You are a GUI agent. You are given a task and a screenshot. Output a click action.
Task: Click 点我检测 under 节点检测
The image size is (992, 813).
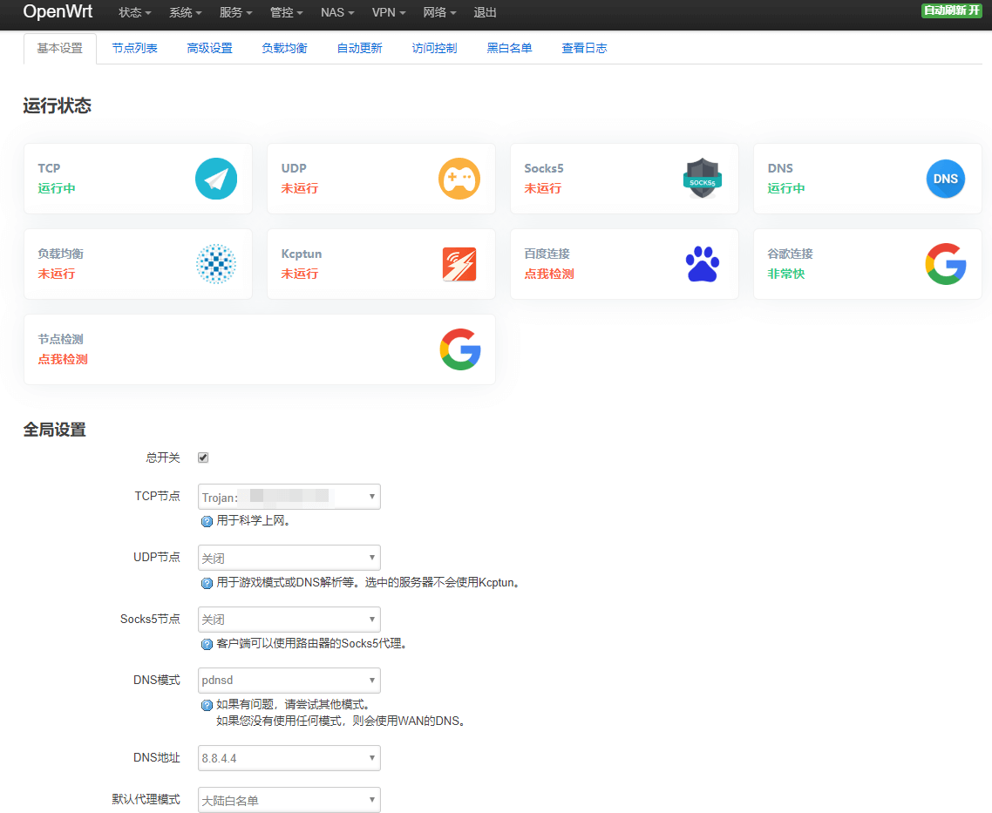point(63,359)
